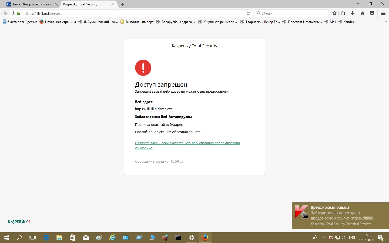Click the red exclamation warning icon

coord(143,68)
